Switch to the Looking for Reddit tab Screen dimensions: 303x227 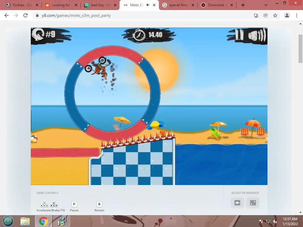61,5
